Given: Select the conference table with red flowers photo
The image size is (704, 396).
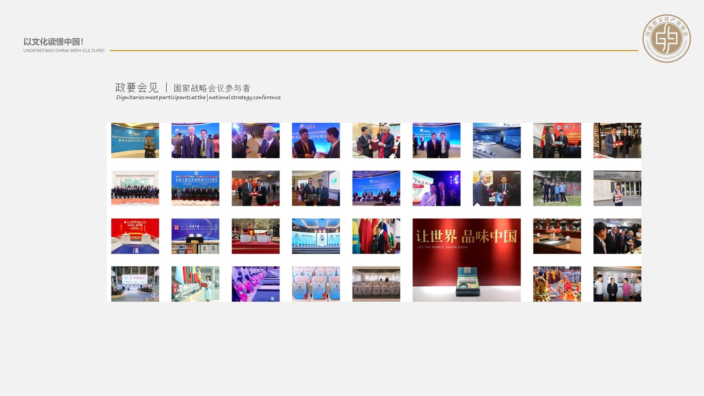Looking at the screenshot, I should click(557, 236).
